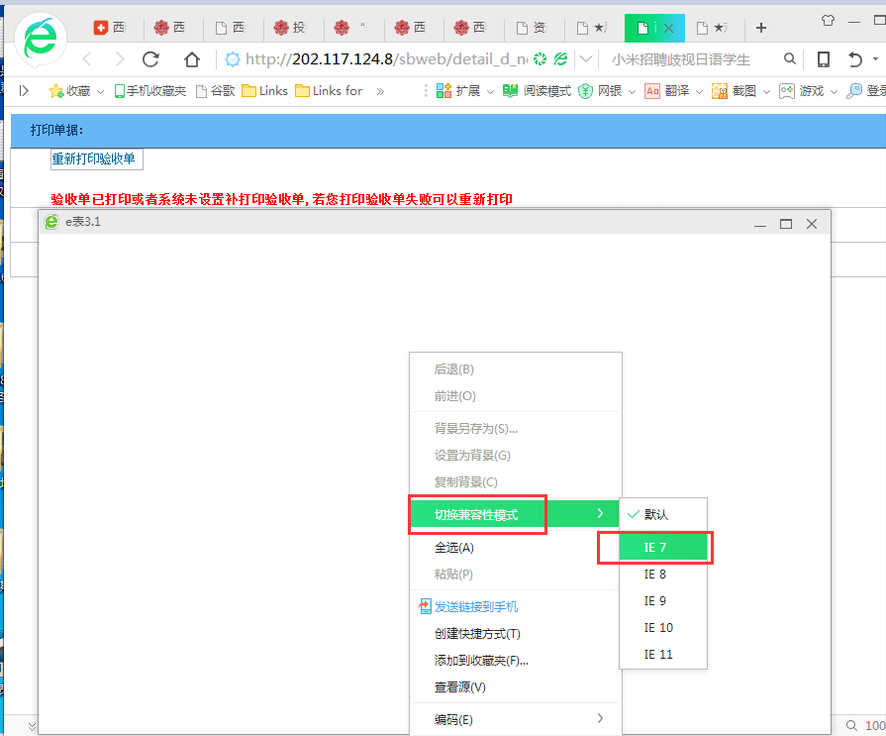
Task: Enable 阅读模式 reading mode
Action: click(538, 91)
